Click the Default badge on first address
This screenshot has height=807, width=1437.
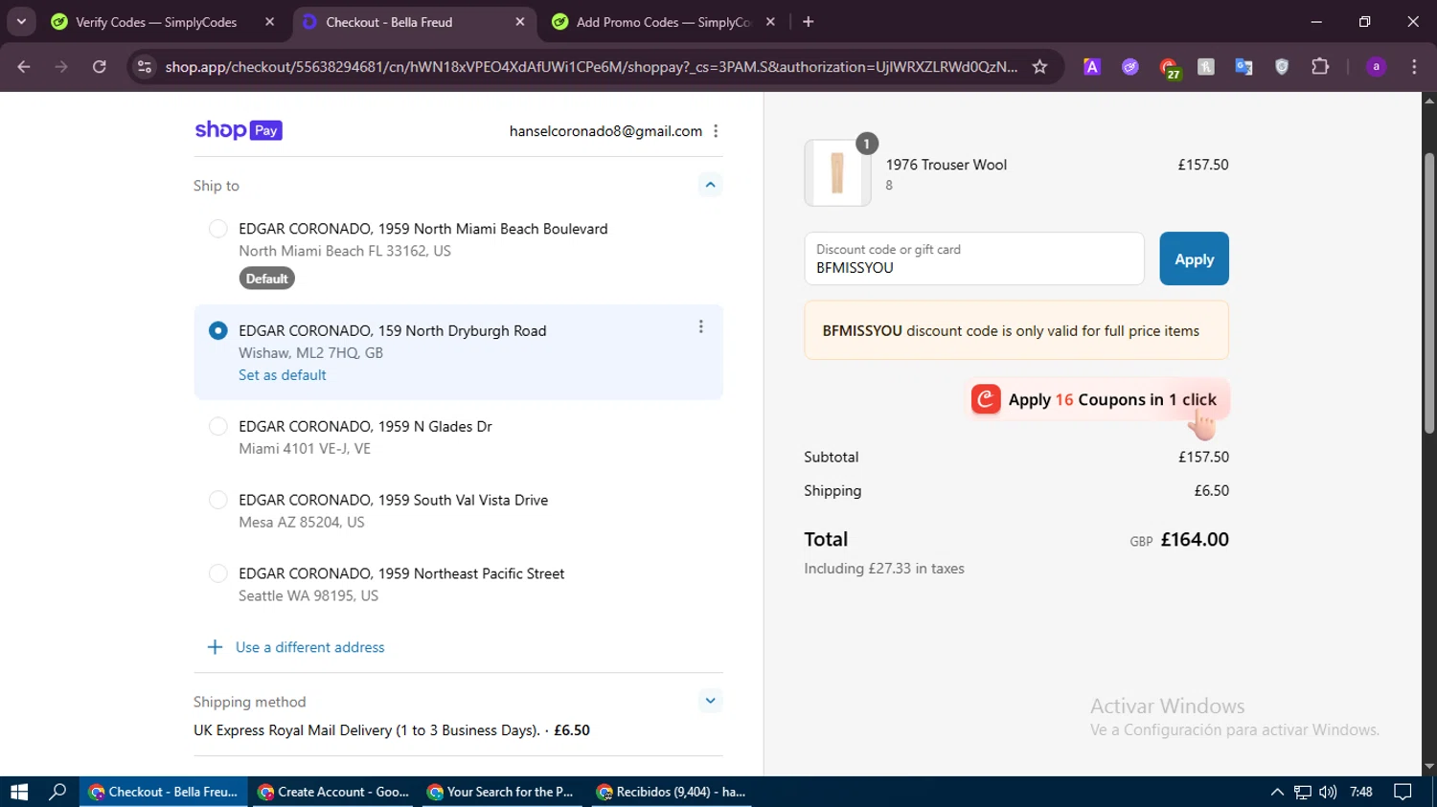pos(266,279)
